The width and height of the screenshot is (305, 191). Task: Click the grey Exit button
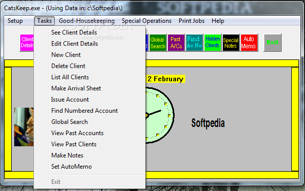(273, 43)
